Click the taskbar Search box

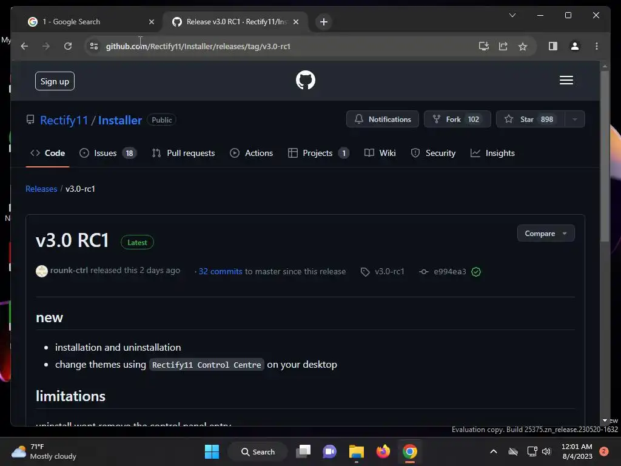[258, 451]
